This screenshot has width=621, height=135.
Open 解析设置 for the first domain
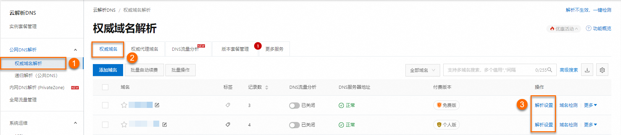[x=544, y=105]
